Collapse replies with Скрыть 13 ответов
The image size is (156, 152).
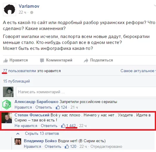click(42, 134)
